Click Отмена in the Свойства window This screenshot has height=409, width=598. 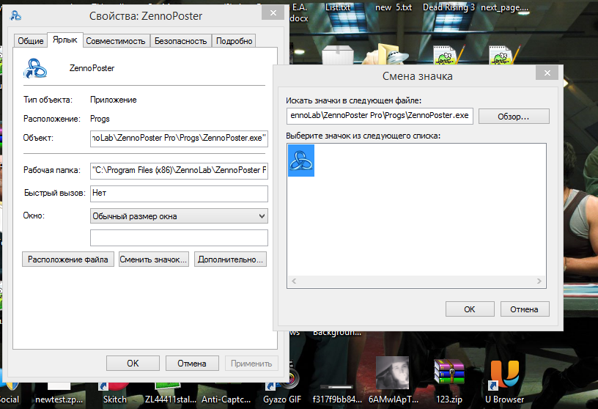pos(192,364)
